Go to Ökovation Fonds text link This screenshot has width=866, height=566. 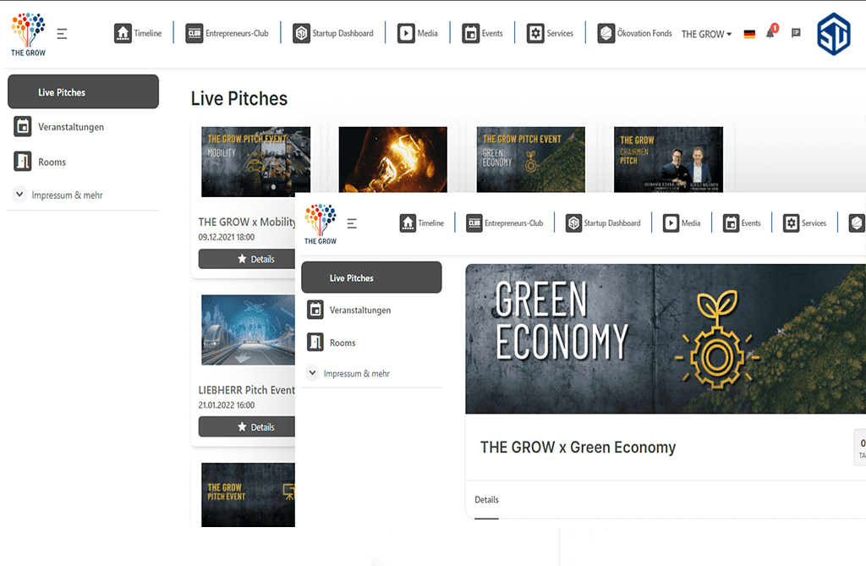(644, 33)
